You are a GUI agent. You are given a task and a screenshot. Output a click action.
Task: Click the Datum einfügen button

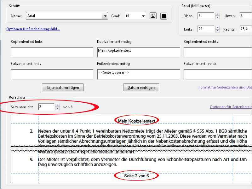point(141,88)
